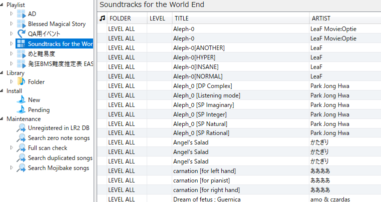Select carnation [for pianist] row
The width and height of the screenshot is (381, 202).
tap(239, 180)
